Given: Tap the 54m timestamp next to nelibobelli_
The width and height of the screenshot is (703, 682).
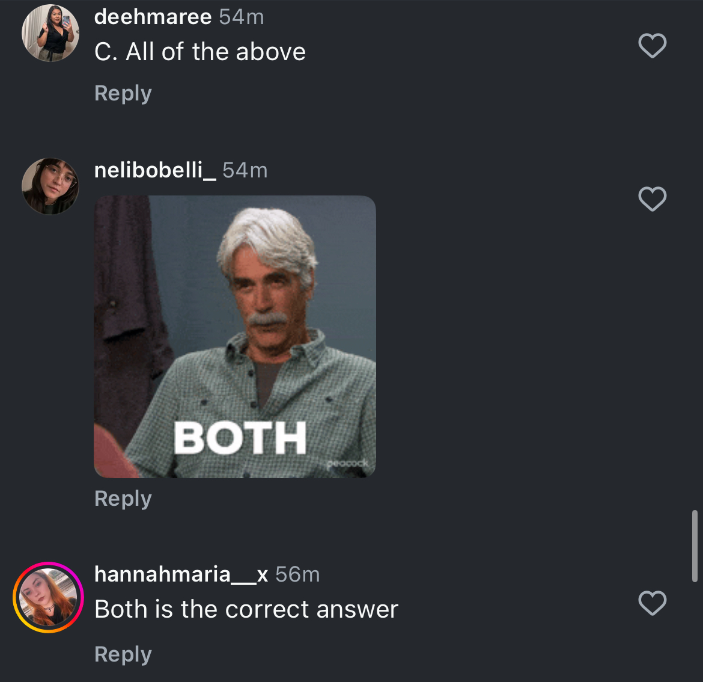Looking at the screenshot, I should [x=245, y=171].
